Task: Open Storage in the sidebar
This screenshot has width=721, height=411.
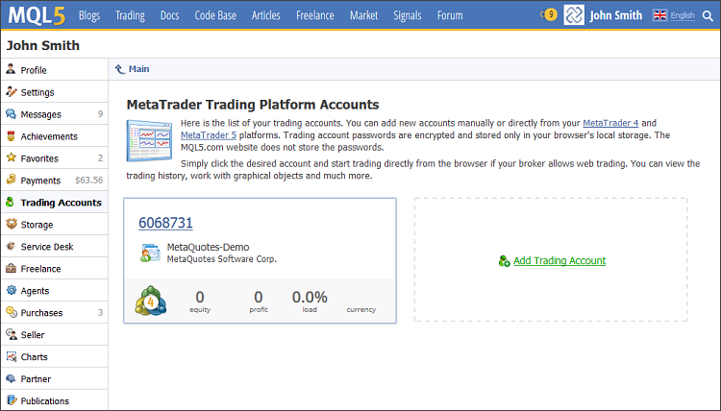Action: click(x=54, y=224)
